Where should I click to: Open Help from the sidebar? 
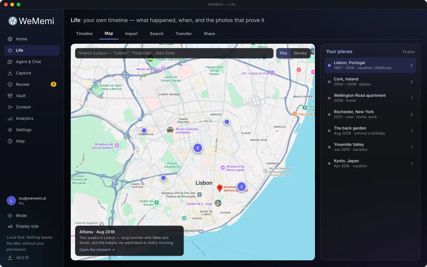point(32,141)
